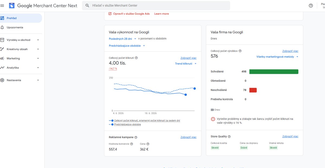Image resolution: width=325 pixels, height=168 pixels.
Task: Click info icon next to Store Quality
Action: 229,137
